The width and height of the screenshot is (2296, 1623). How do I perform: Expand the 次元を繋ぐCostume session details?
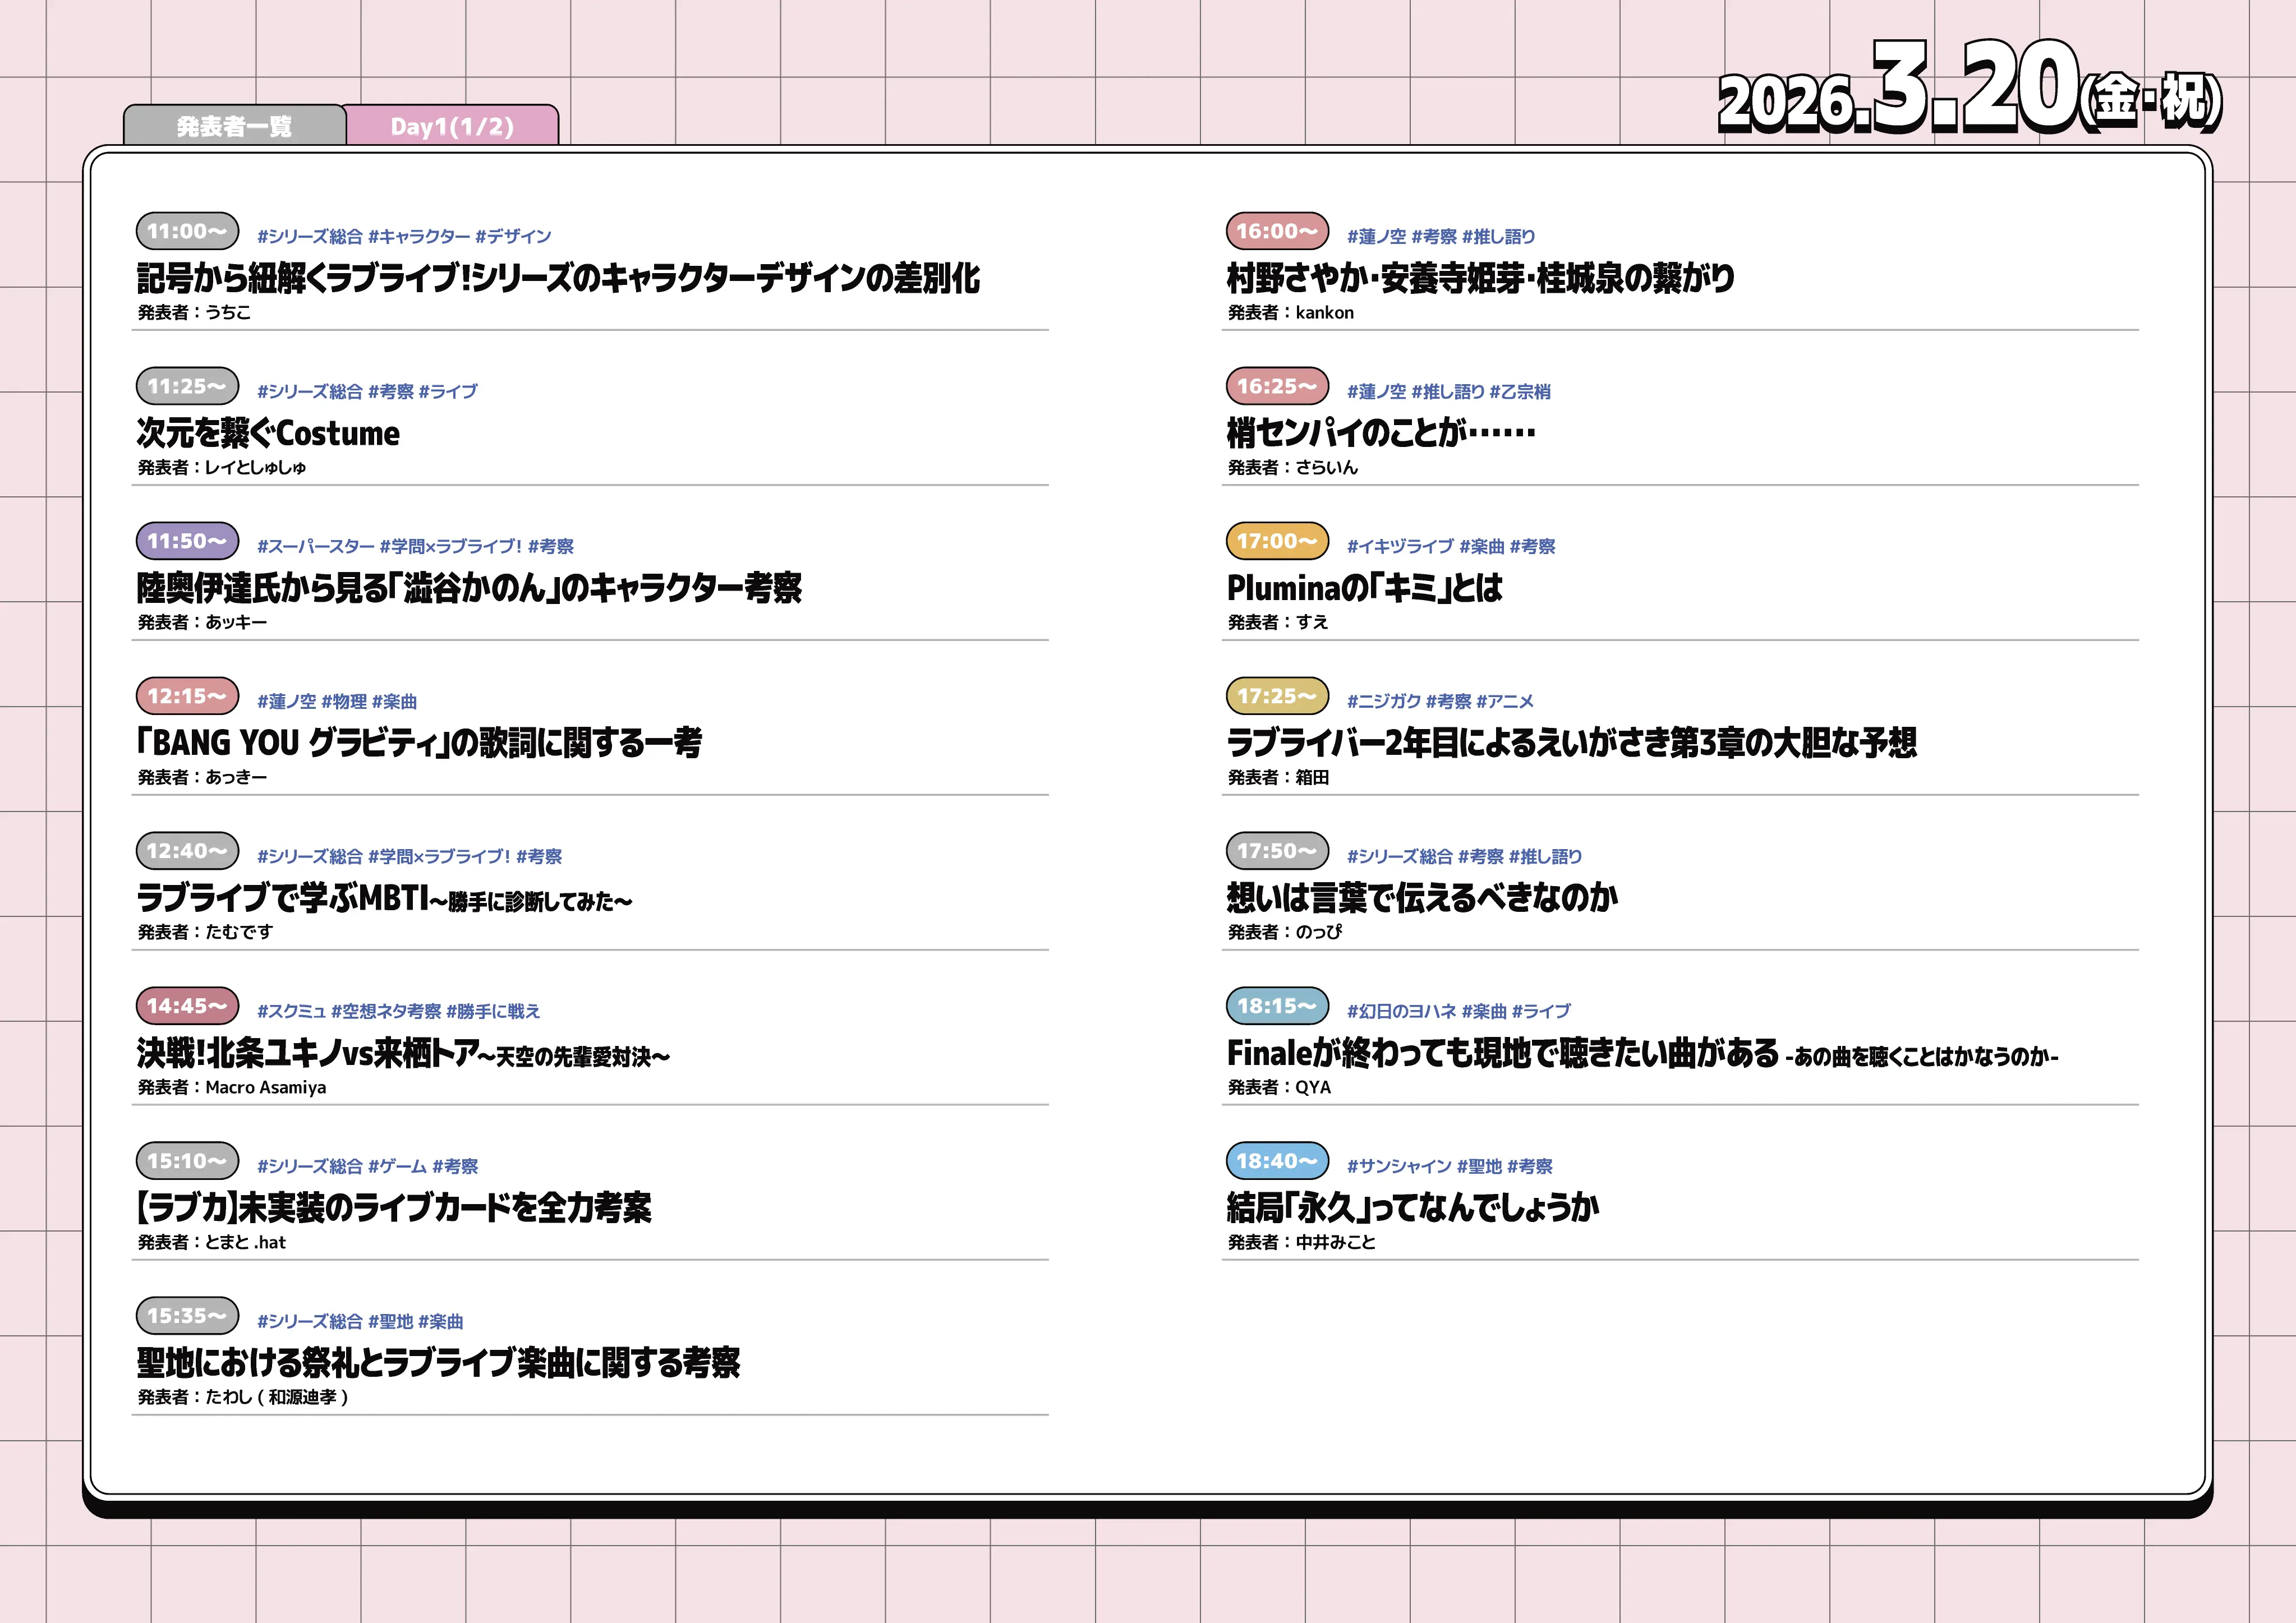[268, 433]
